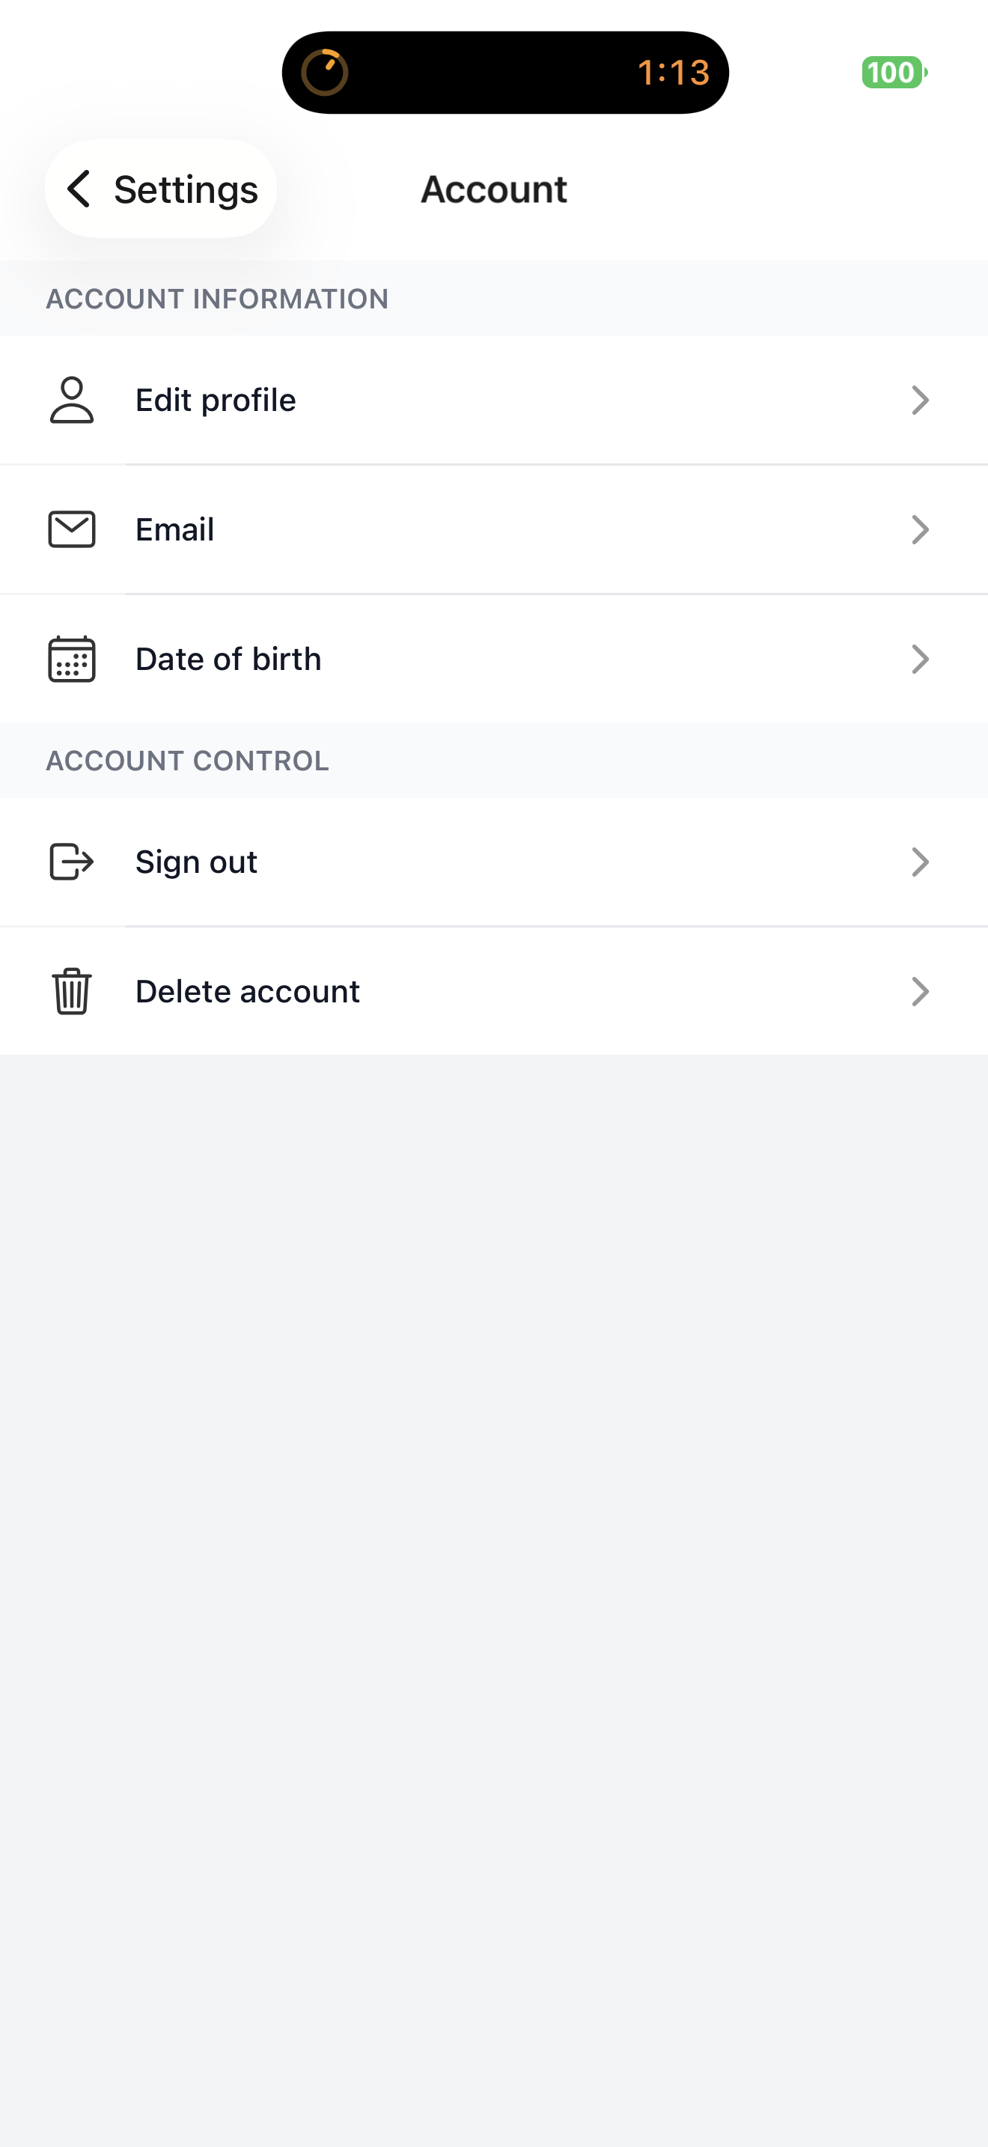
Task: Tap the timer ring icon in Dynamic Island
Action: 324,73
